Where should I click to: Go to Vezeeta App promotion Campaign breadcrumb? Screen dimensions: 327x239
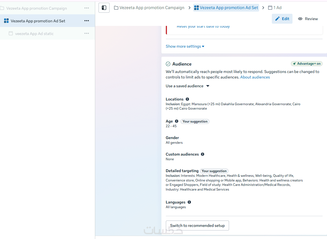coord(149,8)
